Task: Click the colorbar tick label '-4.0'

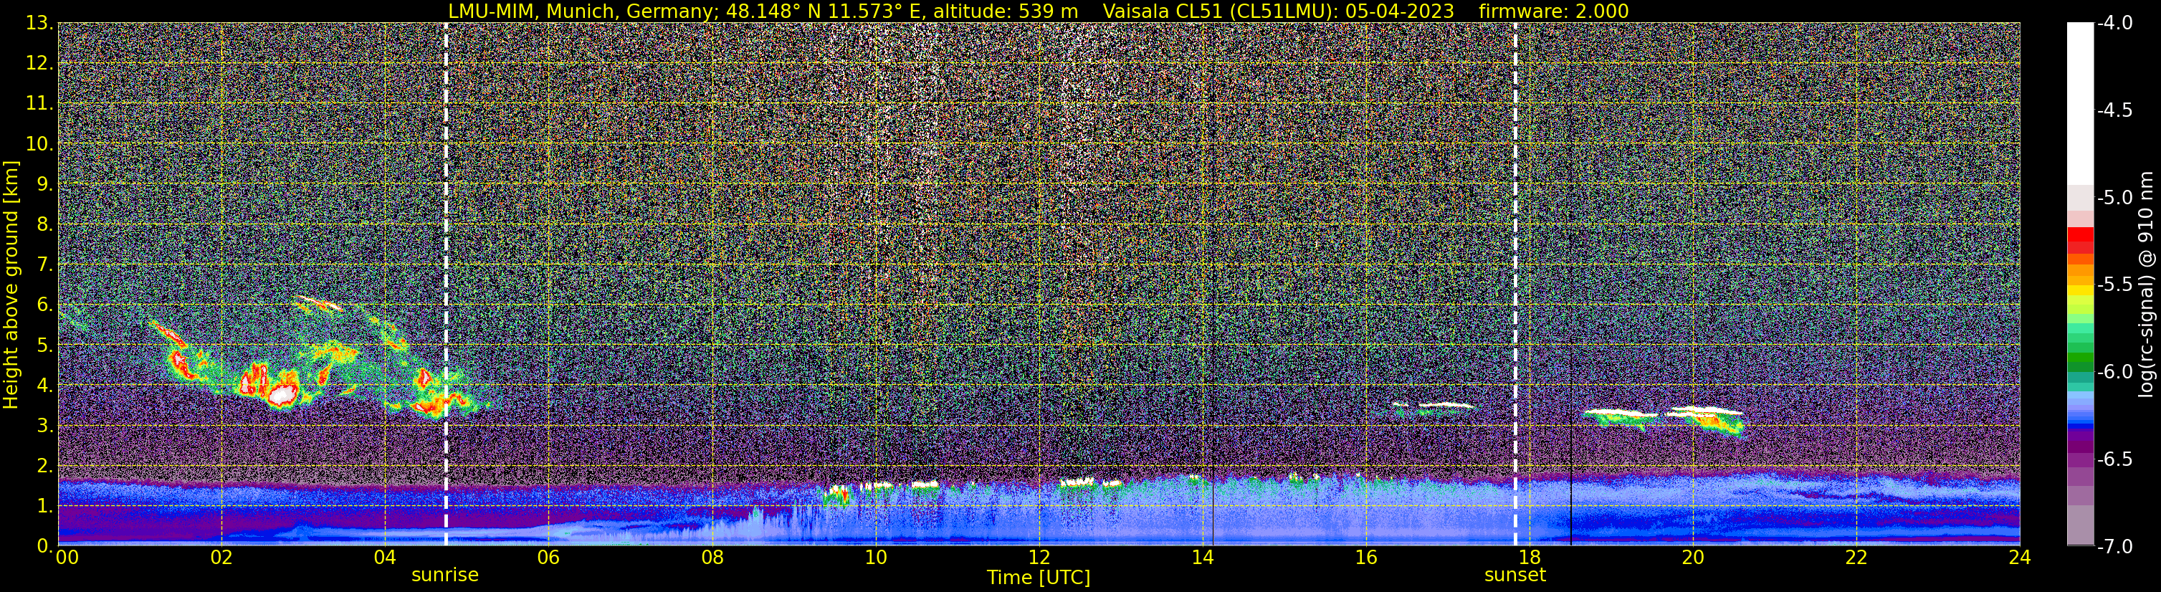Action: point(2114,24)
